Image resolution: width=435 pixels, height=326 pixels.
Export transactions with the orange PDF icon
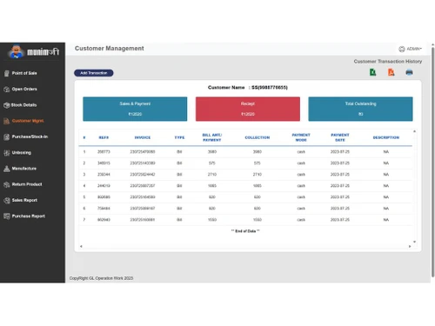coord(391,72)
